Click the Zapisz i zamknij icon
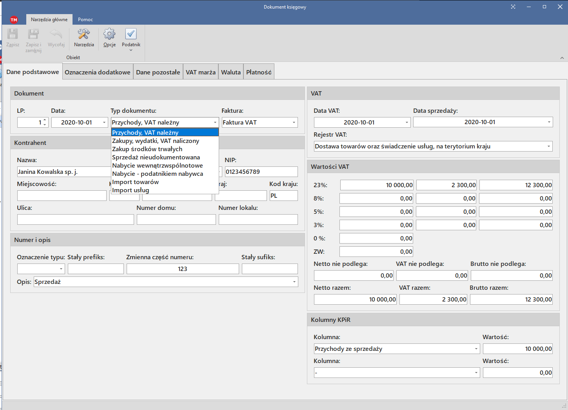Screen dimensions: 568x410 (33, 34)
